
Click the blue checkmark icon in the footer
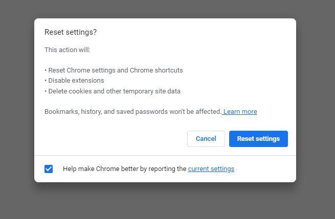(49, 169)
